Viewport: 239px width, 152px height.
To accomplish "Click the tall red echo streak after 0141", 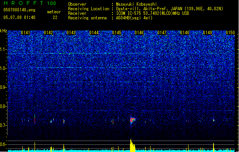I will tap(35, 119).
